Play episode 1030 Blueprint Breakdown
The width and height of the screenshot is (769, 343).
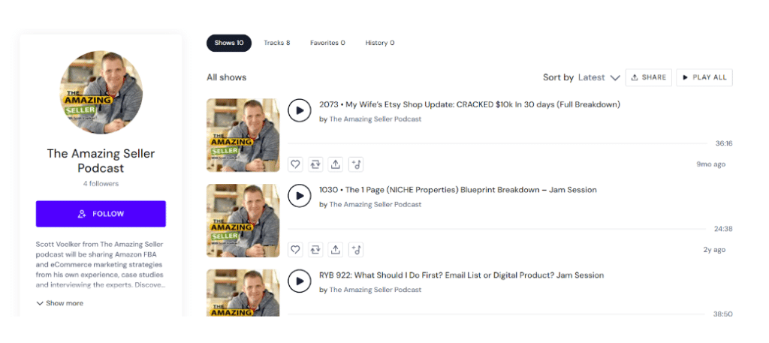300,196
